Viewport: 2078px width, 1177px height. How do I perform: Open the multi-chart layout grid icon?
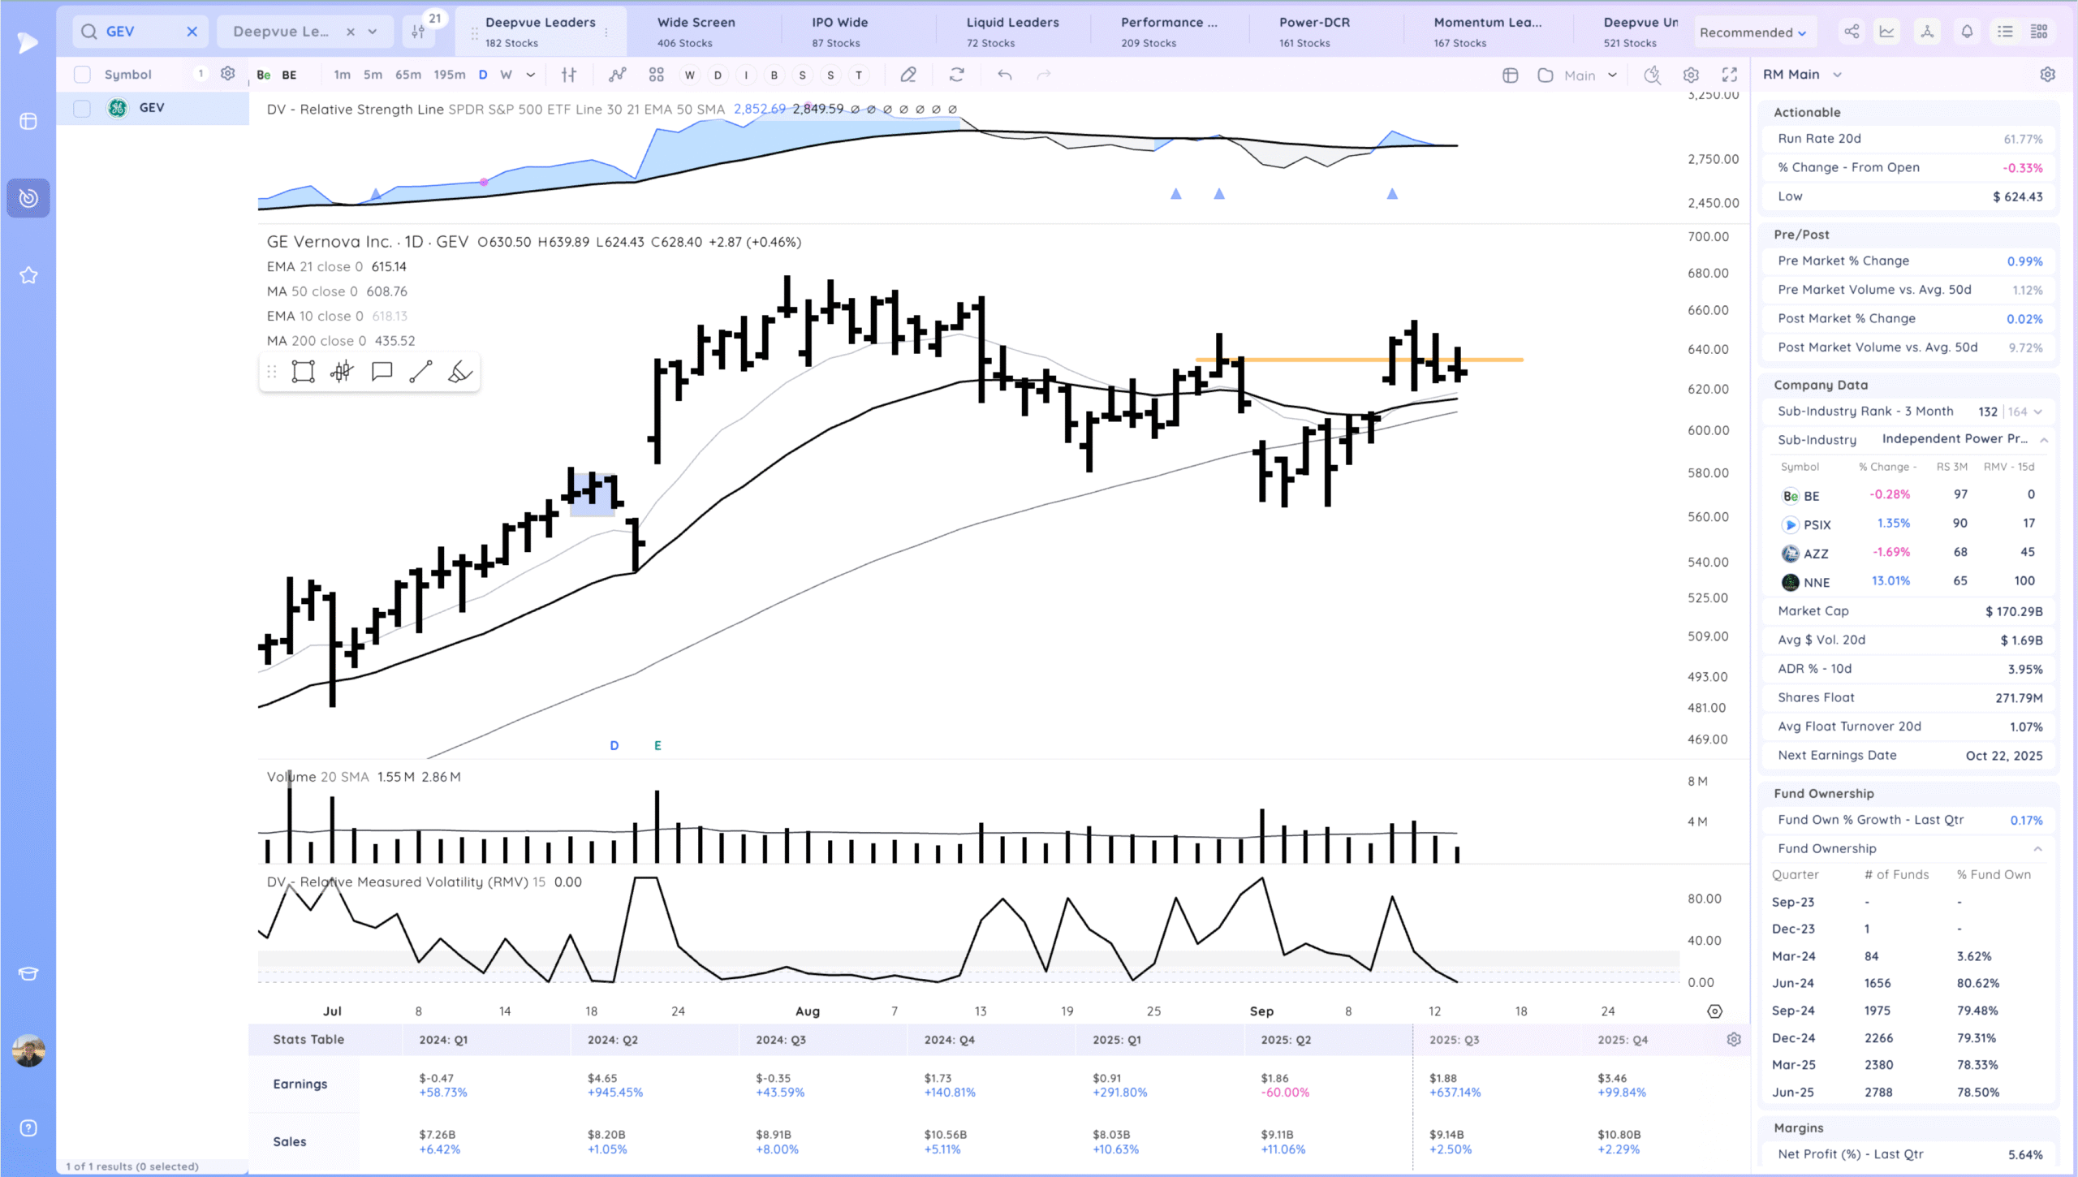pos(657,75)
